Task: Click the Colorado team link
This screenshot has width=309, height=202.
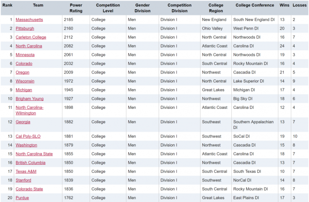Action: point(24,64)
